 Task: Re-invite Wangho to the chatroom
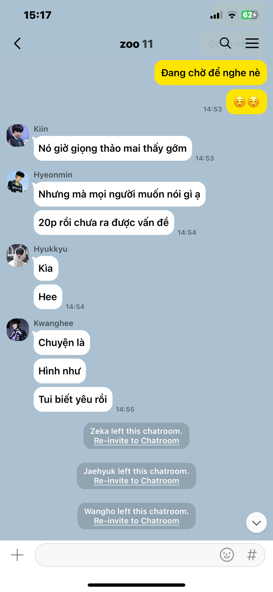136,521
